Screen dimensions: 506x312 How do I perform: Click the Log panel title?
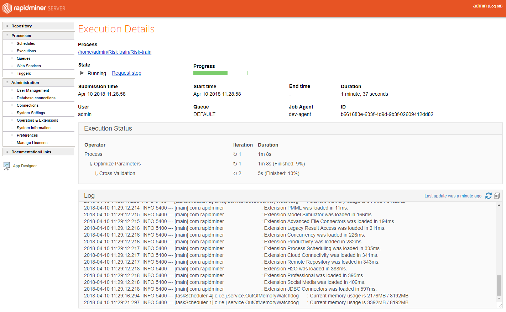pos(89,196)
